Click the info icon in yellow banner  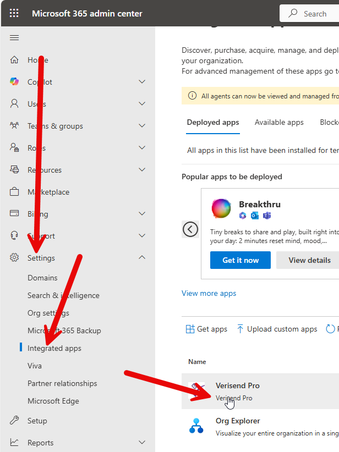[192, 96]
